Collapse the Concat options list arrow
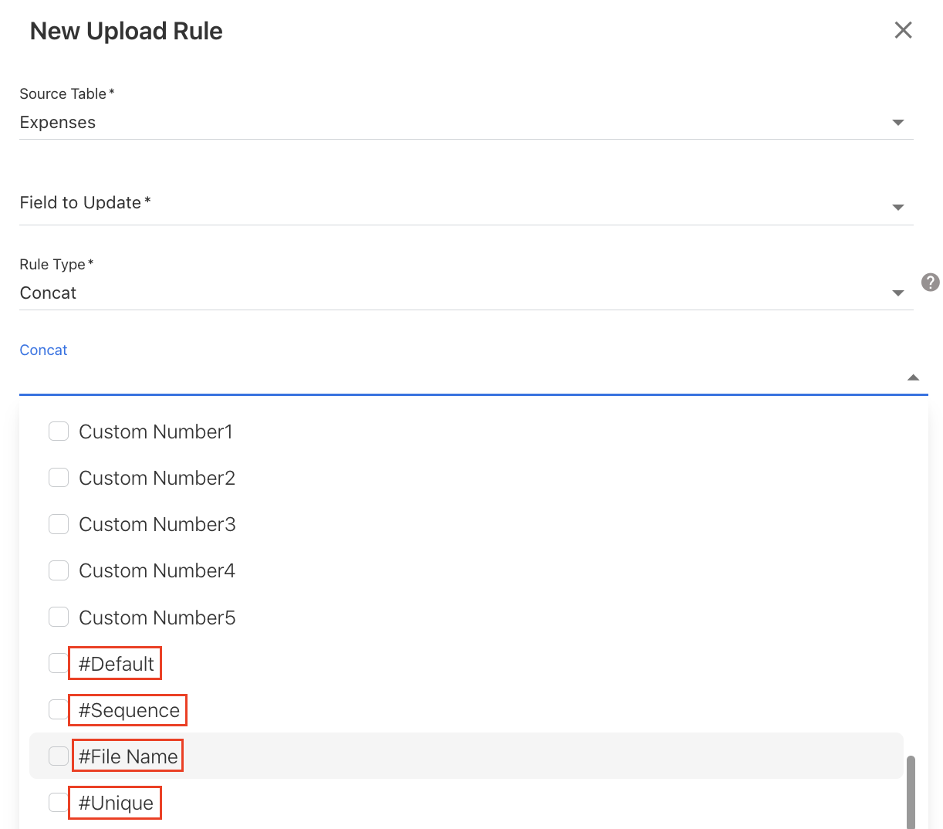The image size is (943, 829). point(913,377)
